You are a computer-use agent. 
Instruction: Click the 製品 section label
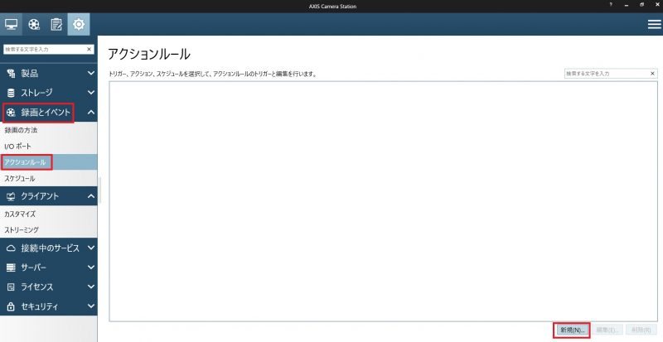pyautogui.click(x=30, y=74)
